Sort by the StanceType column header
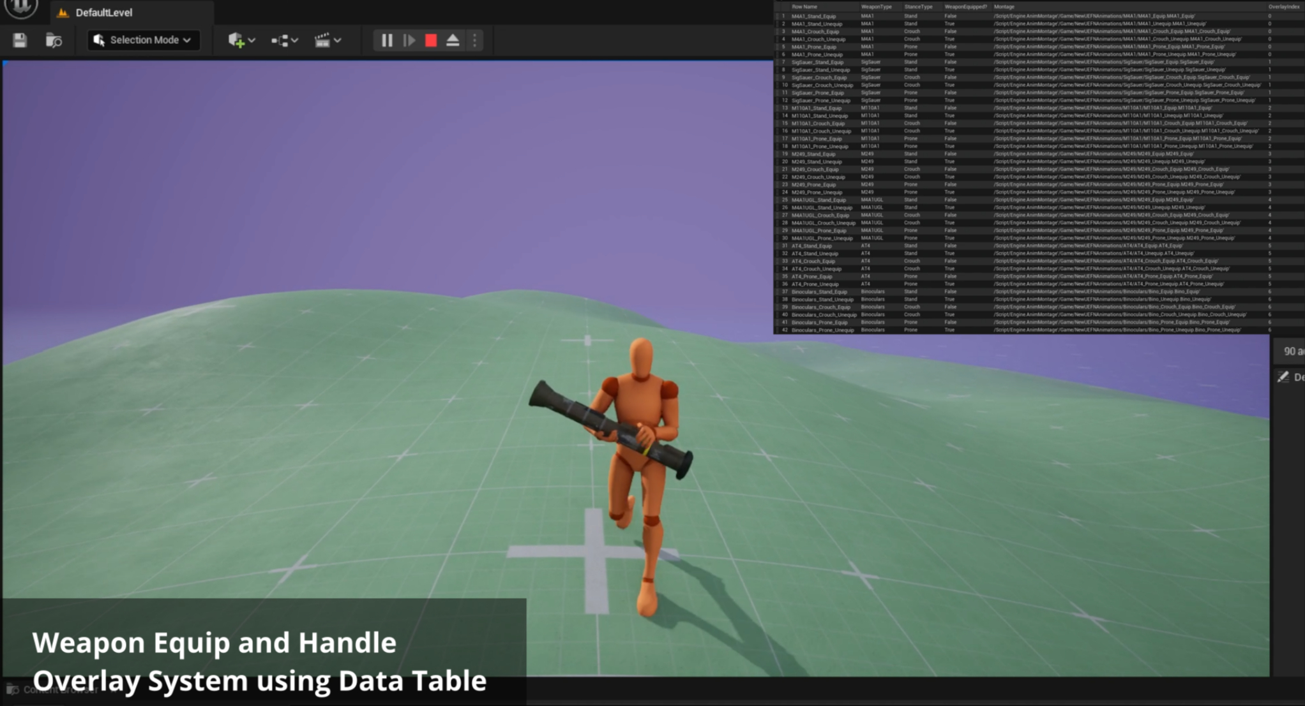Viewport: 1305px width, 706px height. click(x=918, y=6)
